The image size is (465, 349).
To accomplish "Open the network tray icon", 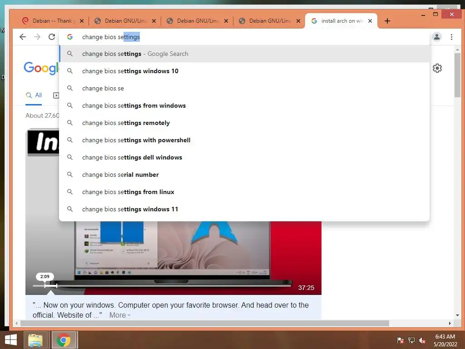I will coord(411,340).
